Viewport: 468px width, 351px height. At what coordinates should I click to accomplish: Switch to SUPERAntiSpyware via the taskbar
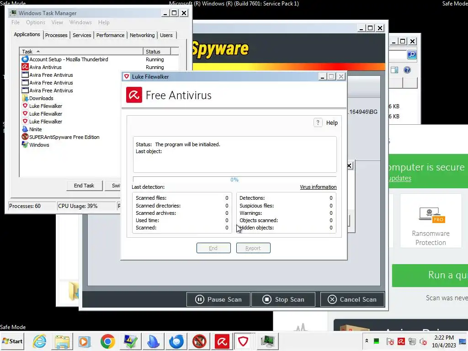point(199,341)
